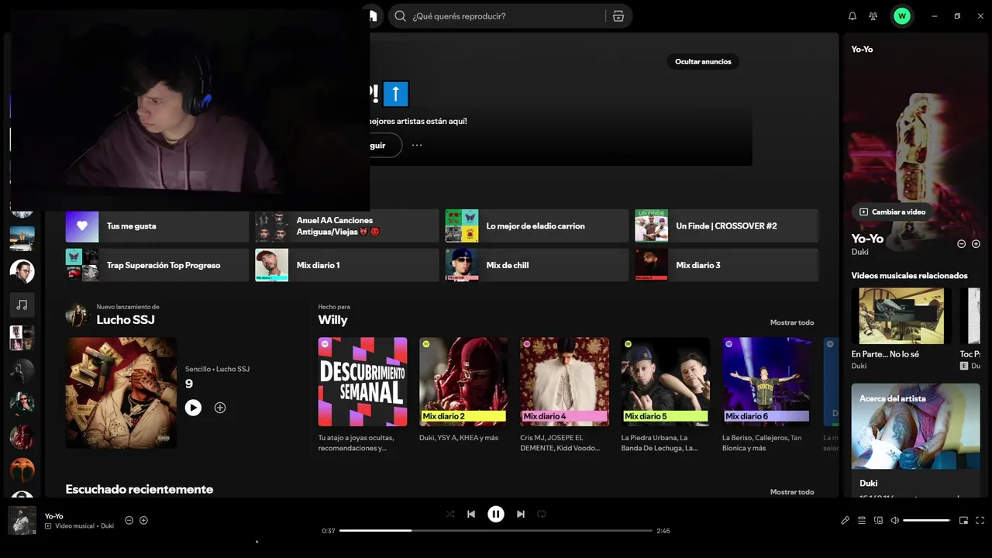Add single 9 to your library
This screenshot has height=558, width=992.
[220, 408]
